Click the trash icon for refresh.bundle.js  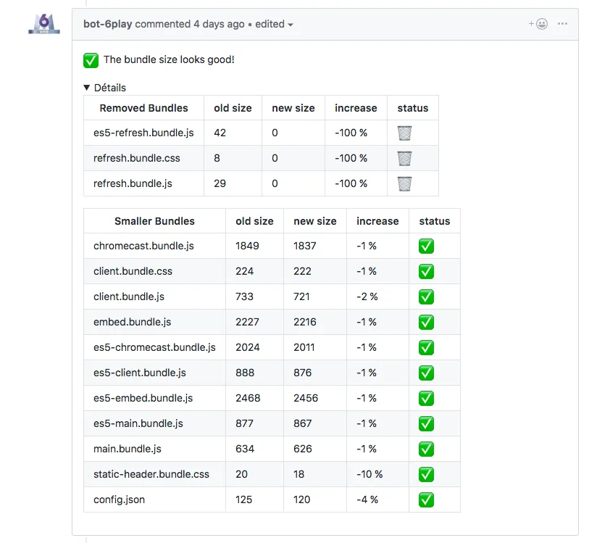pyautogui.click(x=404, y=183)
